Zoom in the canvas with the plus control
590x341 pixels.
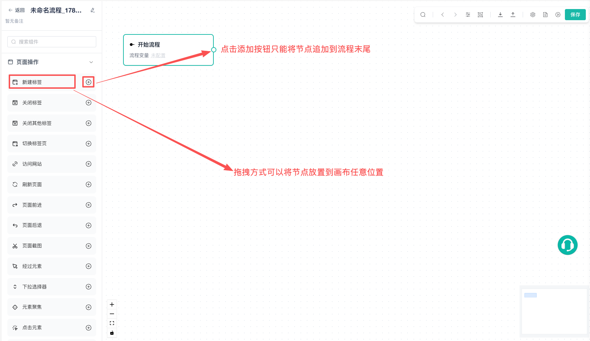coord(112,304)
